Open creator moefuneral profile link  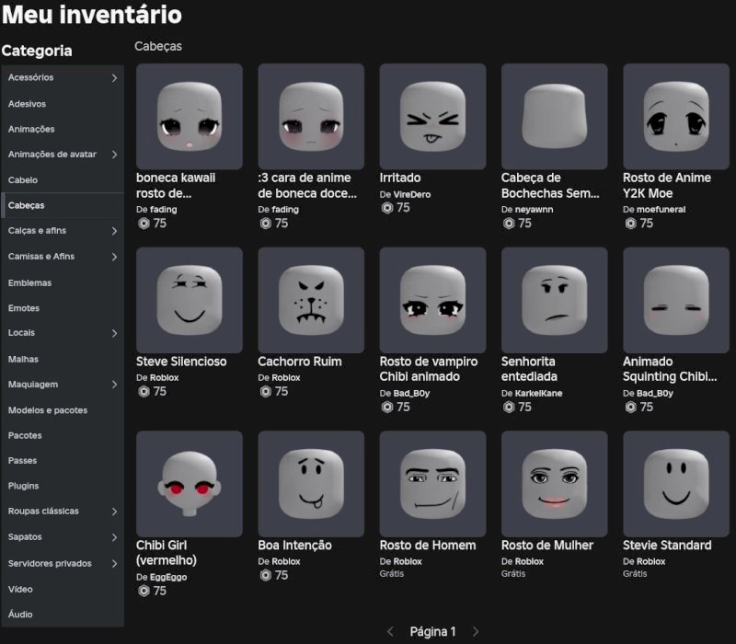click(661, 210)
